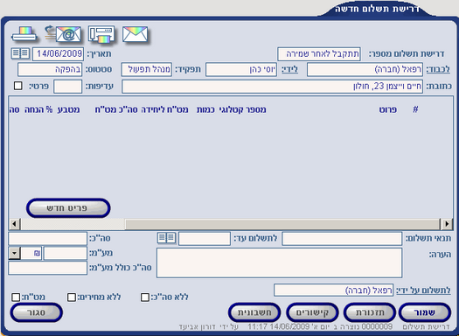
Task: Click the כמות column header
Action: pos(205,109)
